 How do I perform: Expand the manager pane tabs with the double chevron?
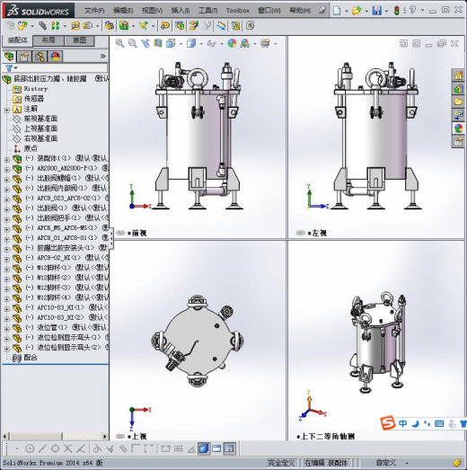102,56
